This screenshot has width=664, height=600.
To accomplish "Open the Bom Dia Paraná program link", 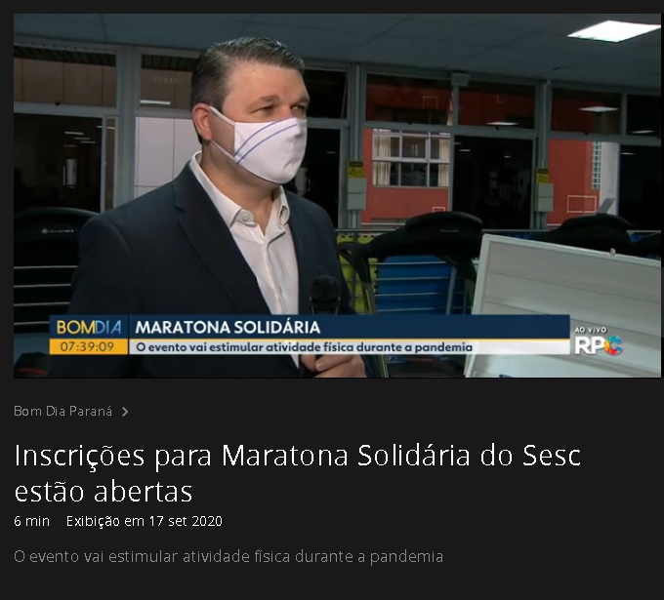I will pyautogui.click(x=63, y=412).
